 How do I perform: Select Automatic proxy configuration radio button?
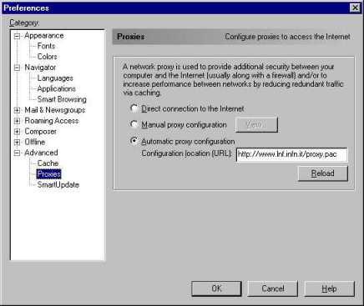(x=134, y=141)
